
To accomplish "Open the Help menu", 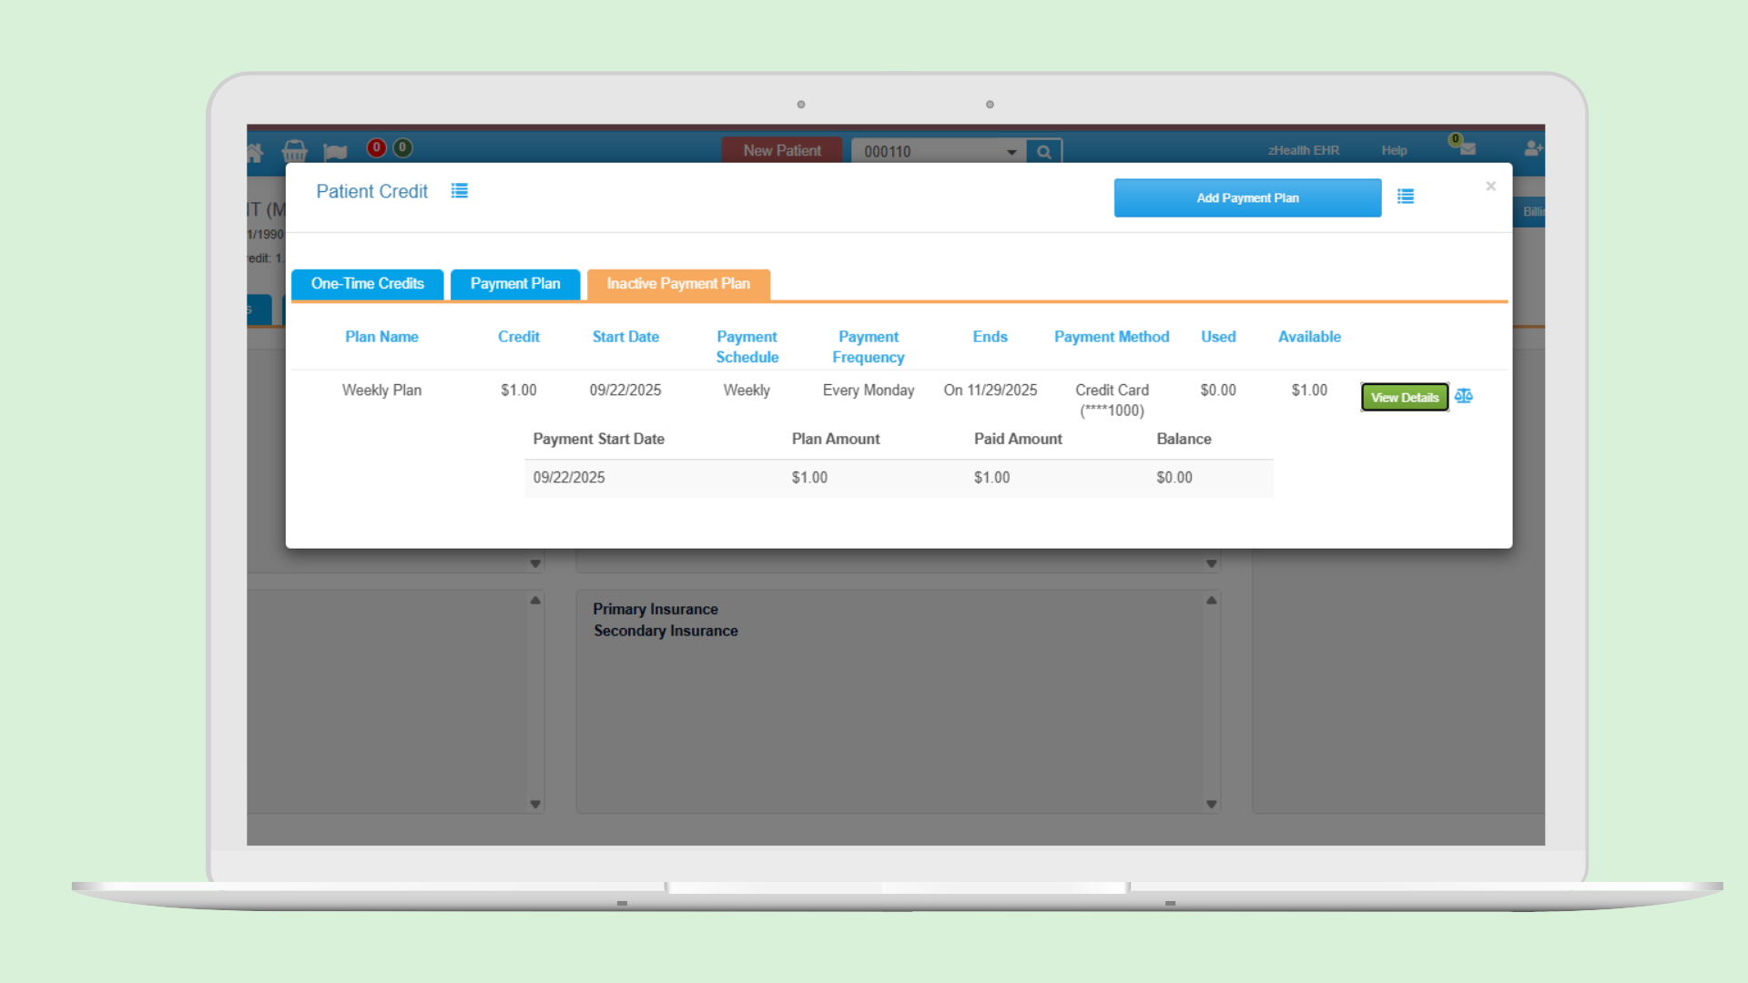I will pyautogui.click(x=1394, y=151).
